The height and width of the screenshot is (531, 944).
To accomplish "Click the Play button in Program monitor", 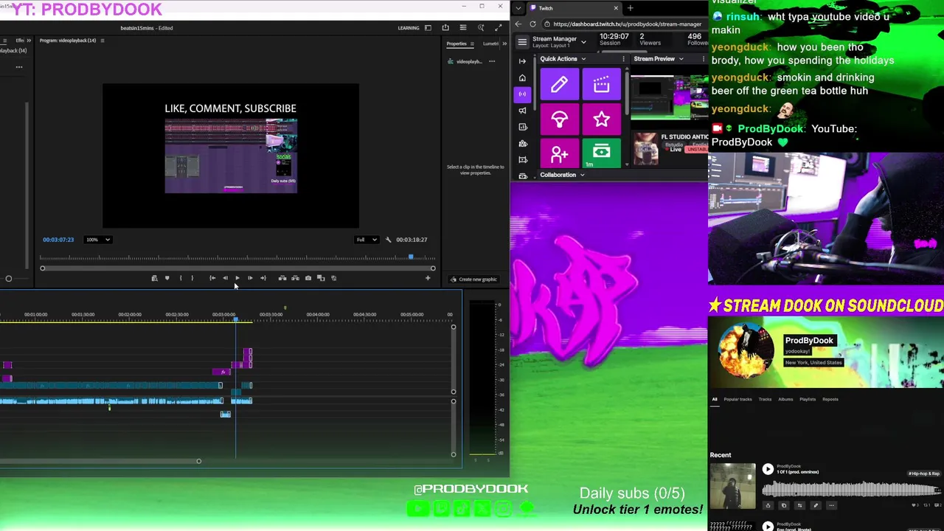I will [237, 278].
